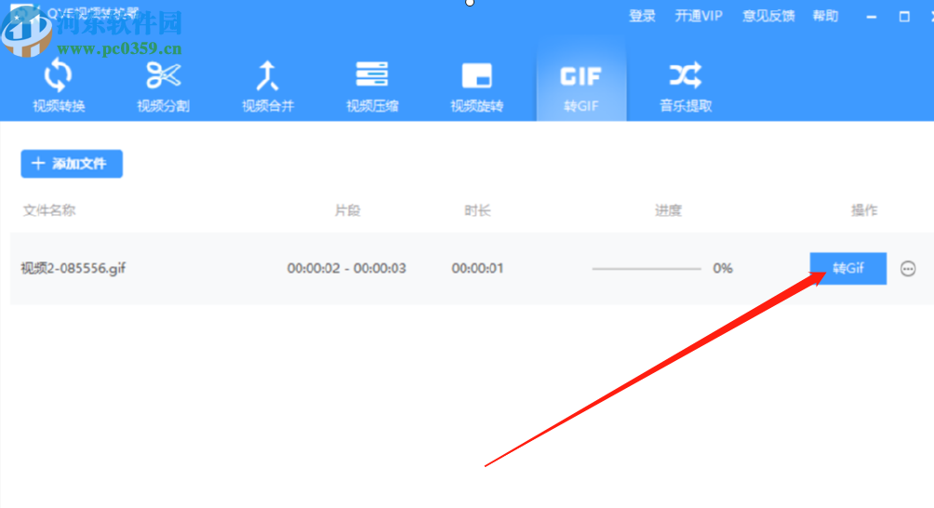
Task: Choose the 视频压缩 compress tool
Action: 372,86
